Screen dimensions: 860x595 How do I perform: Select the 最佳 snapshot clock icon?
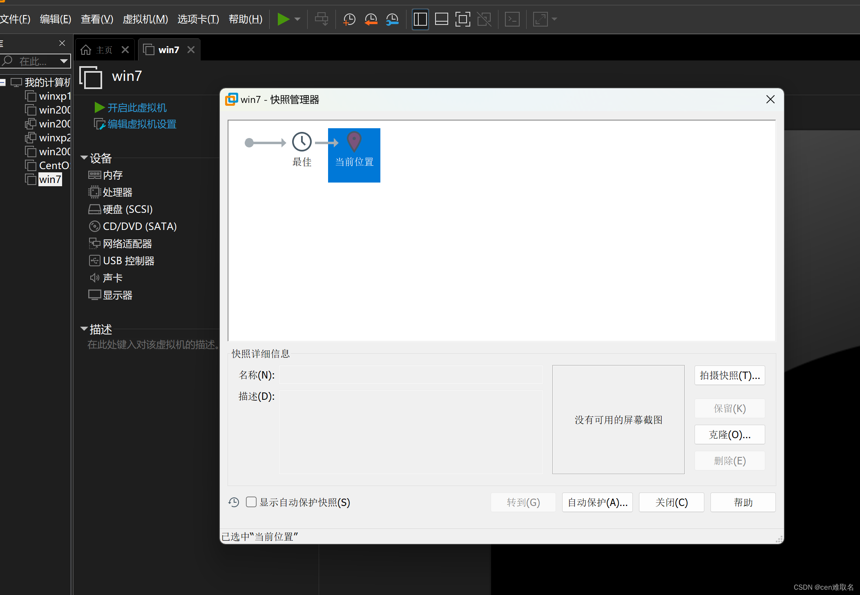pyautogui.click(x=302, y=142)
